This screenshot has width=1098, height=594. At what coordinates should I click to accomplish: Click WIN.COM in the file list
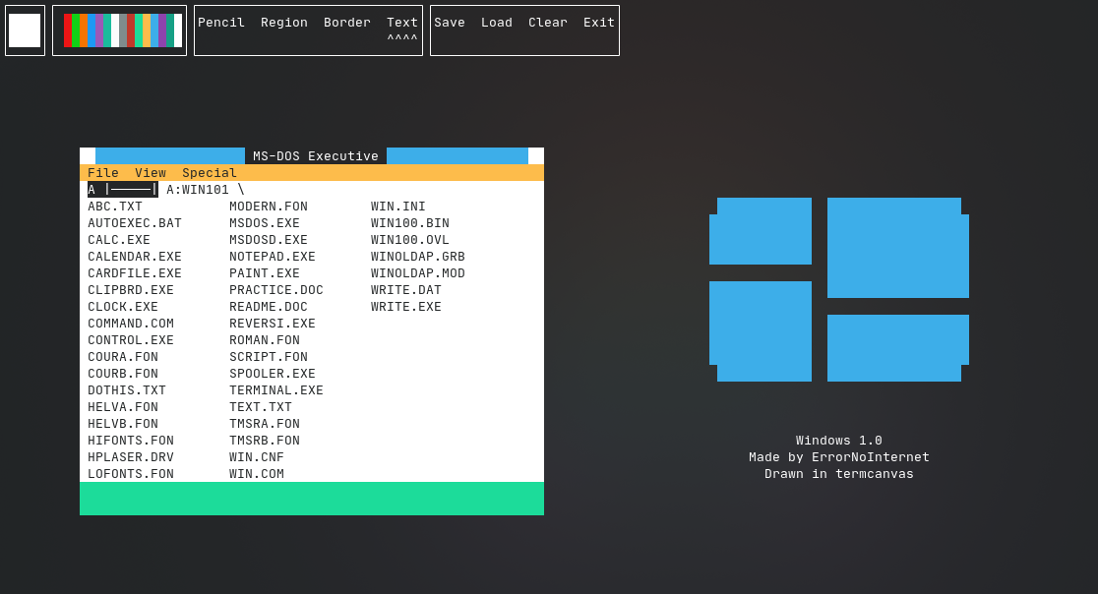click(256, 474)
